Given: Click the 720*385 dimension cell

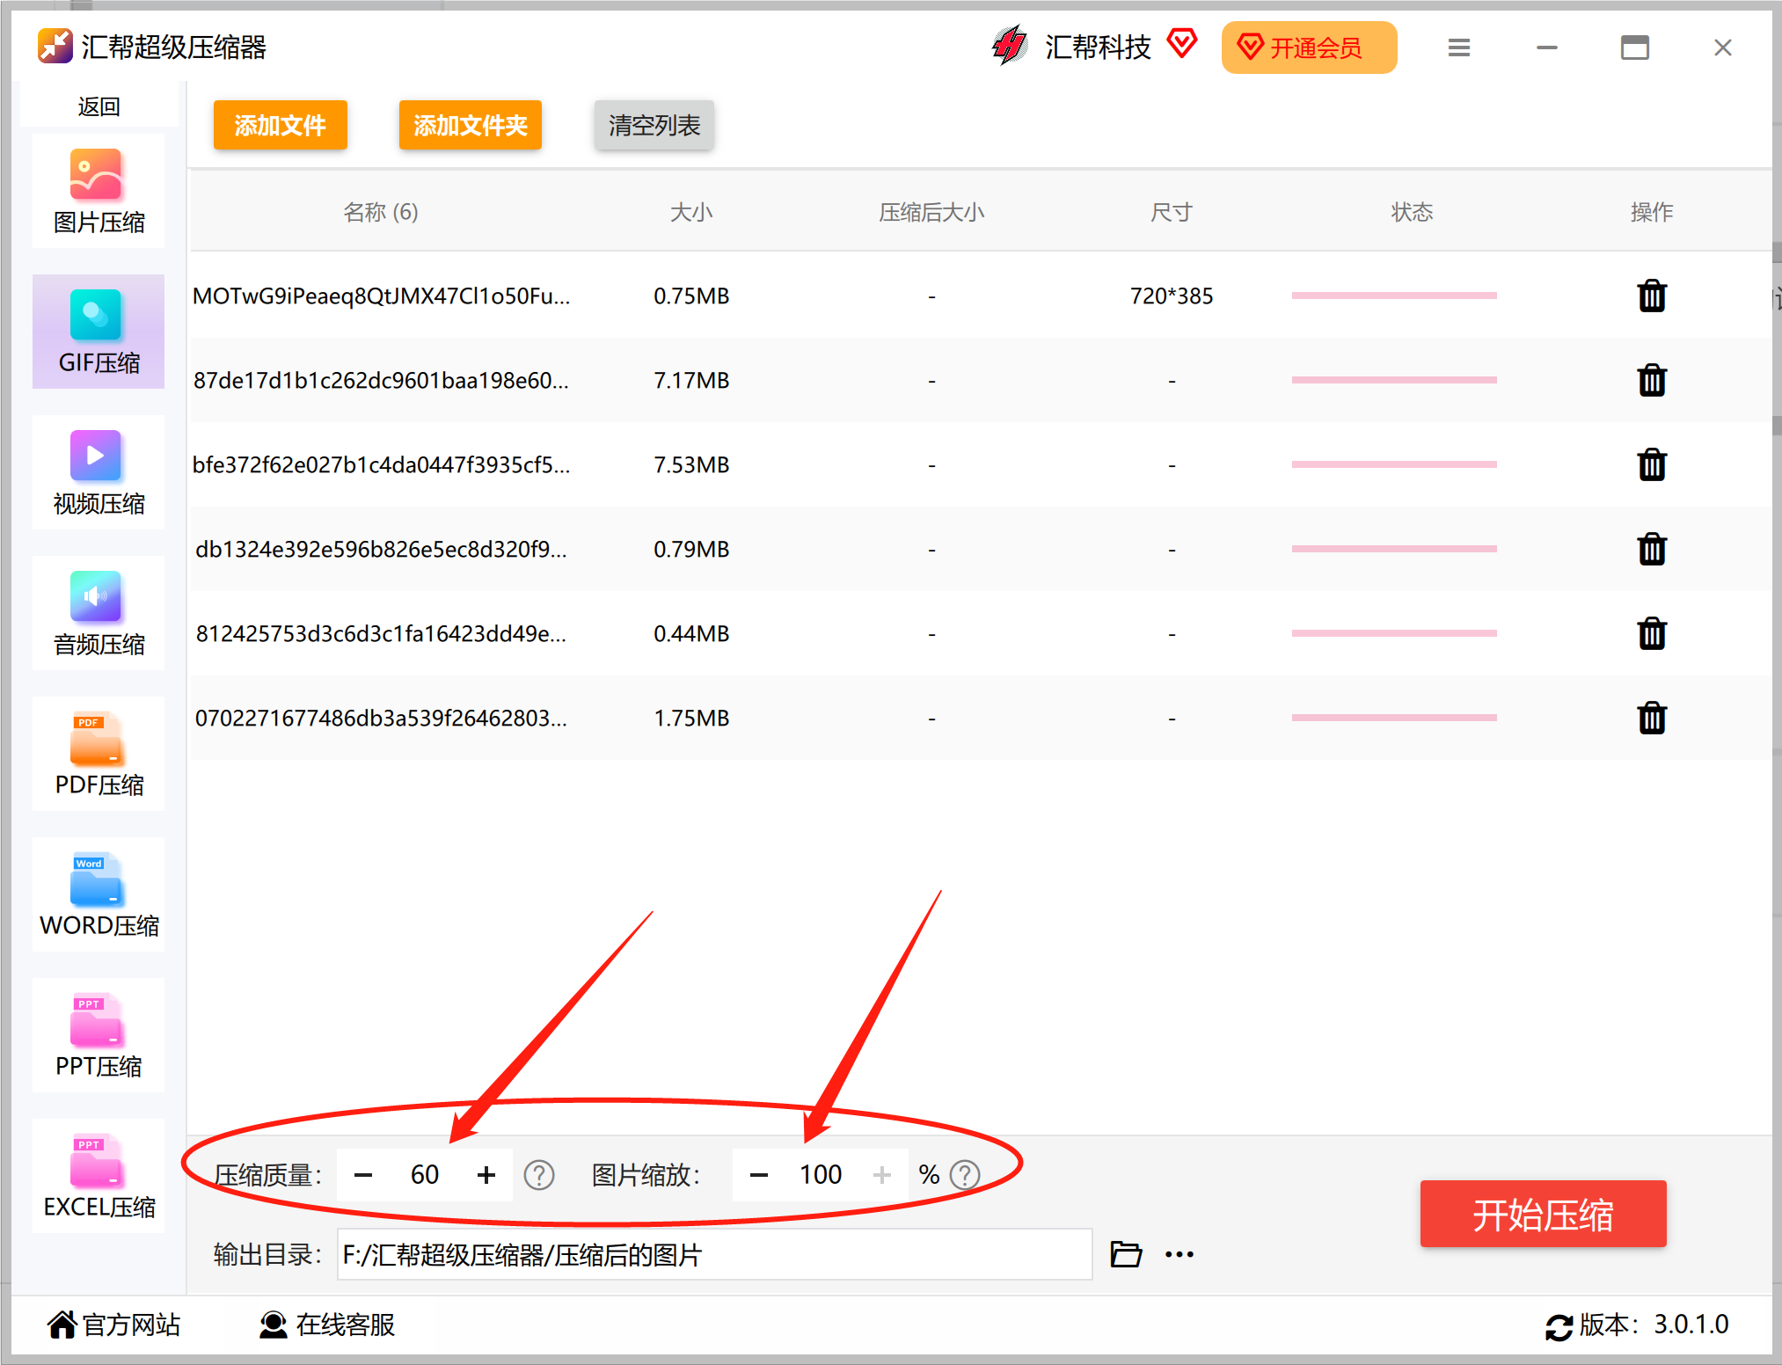Looking at the screenshot, I should point(1172,296).
